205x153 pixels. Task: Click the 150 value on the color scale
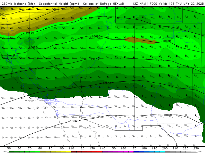[x=113, y=148]
